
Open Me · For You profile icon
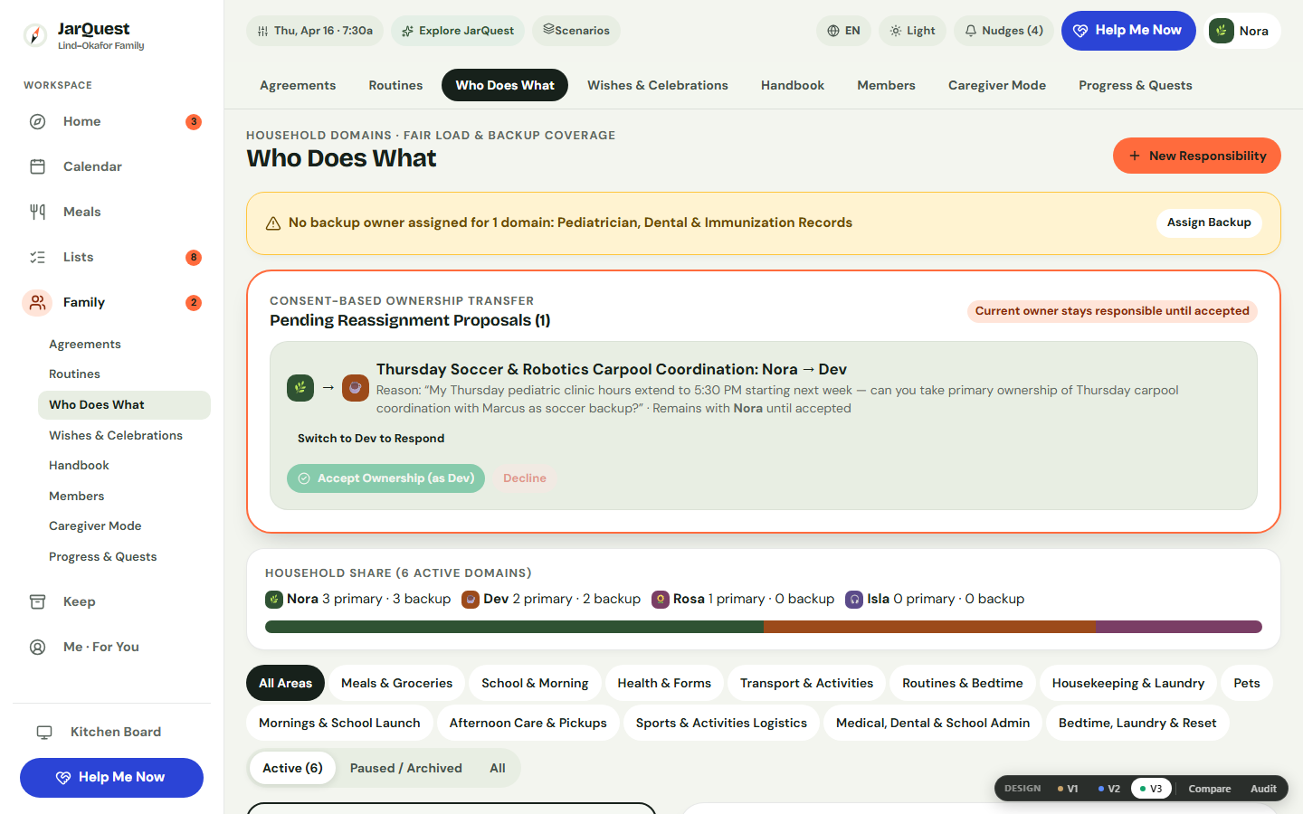[x=37, y=647]
